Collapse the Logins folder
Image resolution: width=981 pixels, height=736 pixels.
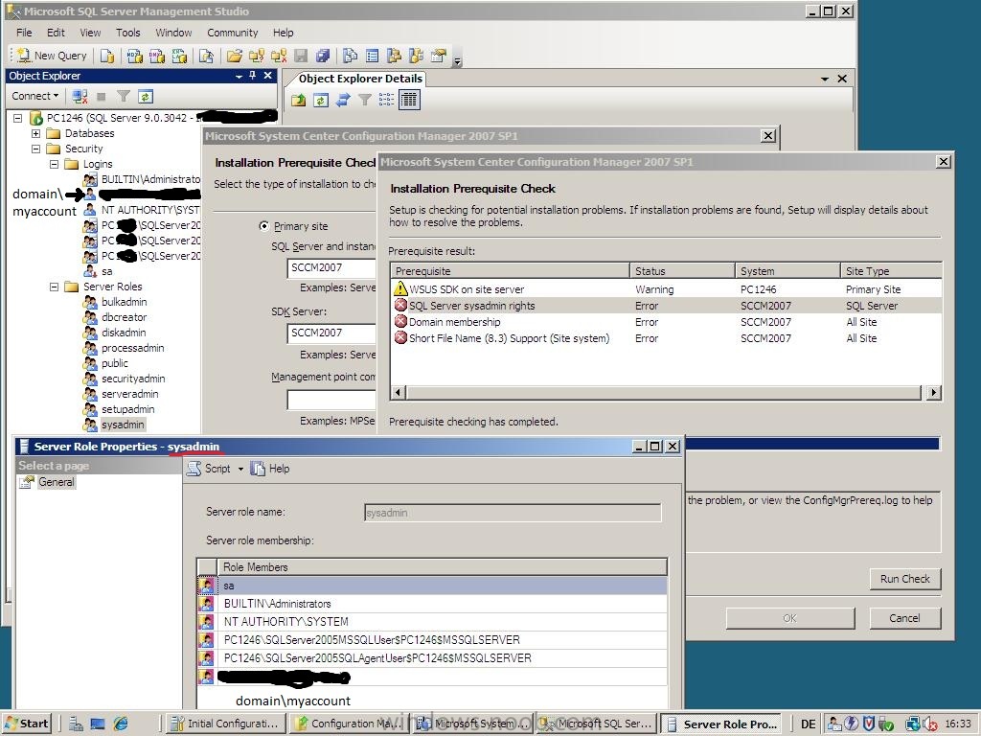tap(54, 164)
